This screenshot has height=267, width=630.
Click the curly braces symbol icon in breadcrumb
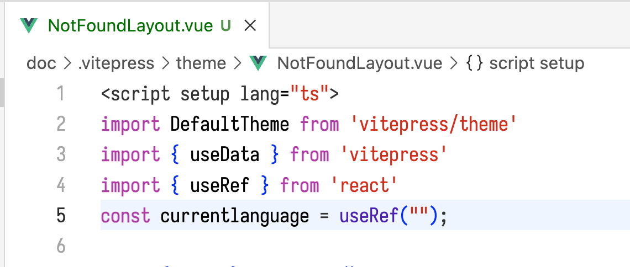point(474,63)
